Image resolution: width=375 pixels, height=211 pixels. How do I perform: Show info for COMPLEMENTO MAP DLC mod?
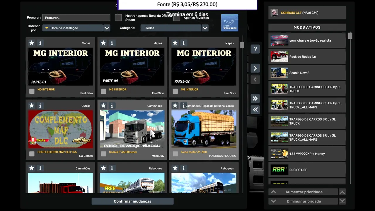pyautogui.click(x=40, y=105)
